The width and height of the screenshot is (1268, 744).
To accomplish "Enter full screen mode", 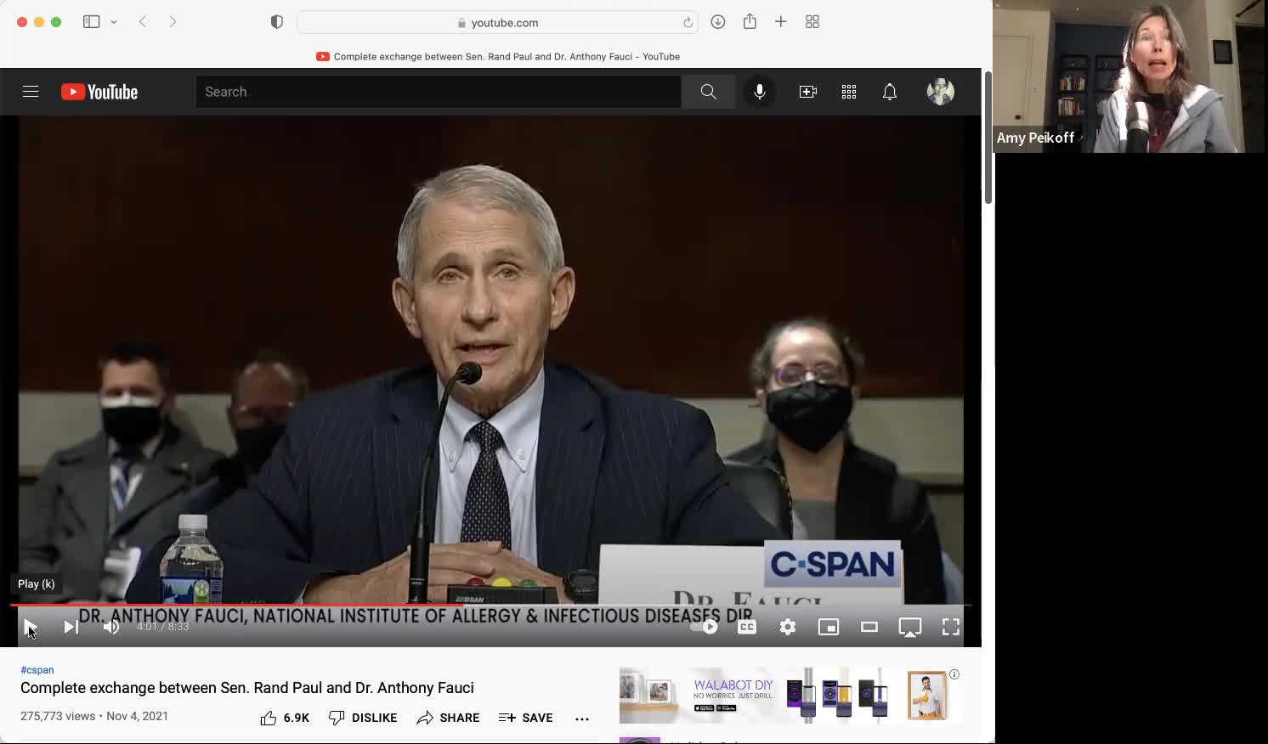I will tap(951, 627).
